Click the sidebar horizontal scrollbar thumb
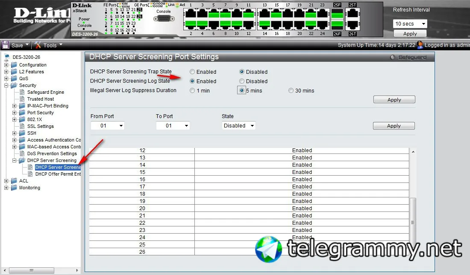470x275 pixels. [x=32, y=270]
